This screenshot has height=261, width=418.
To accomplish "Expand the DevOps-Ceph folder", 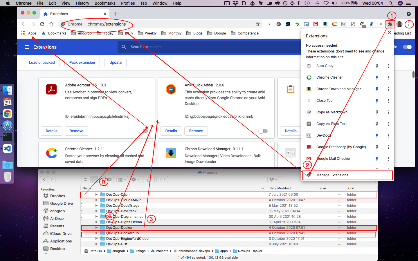I will (97, 195).
